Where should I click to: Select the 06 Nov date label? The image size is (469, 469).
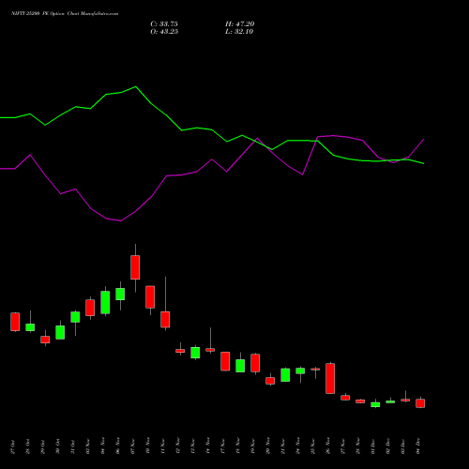pos(118,446)
